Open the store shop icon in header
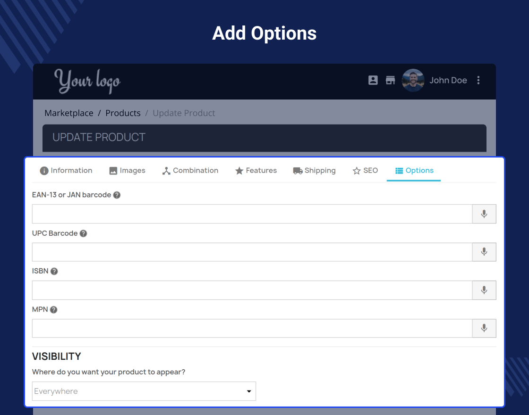529x415 pixels. (390, 80)
